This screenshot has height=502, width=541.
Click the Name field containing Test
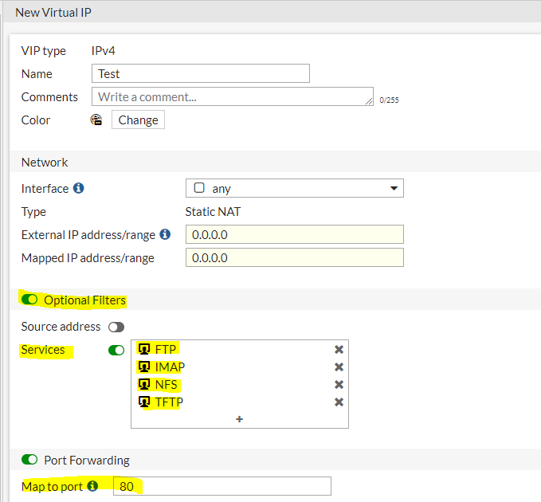(x=201, y=73)
